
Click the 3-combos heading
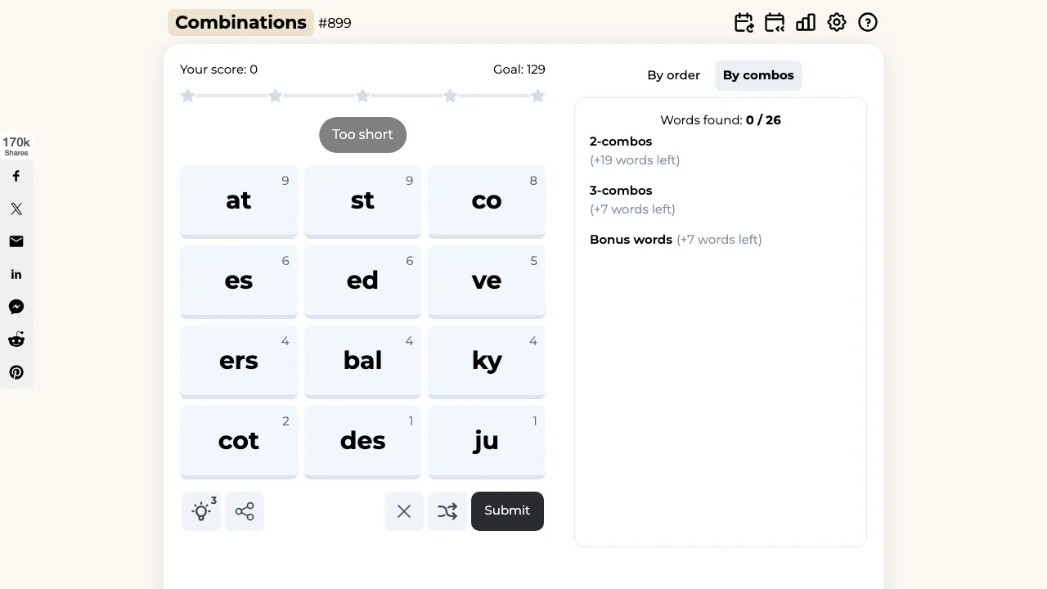(x=621, y=191)
